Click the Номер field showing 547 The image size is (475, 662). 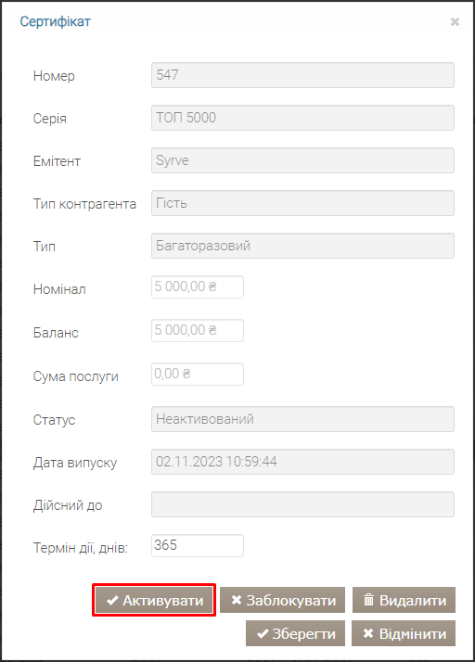302,75
